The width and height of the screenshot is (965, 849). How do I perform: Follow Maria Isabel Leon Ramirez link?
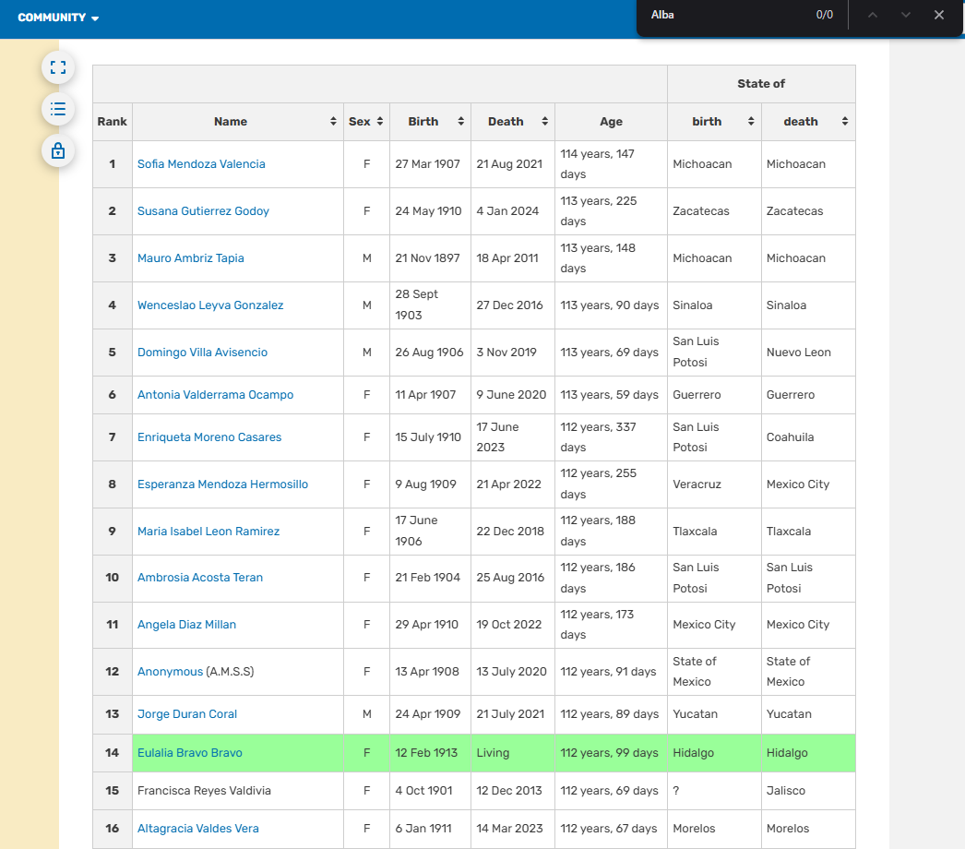208,532
